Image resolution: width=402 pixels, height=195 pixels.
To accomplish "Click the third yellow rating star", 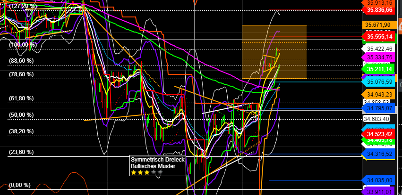I will (146, 173).
